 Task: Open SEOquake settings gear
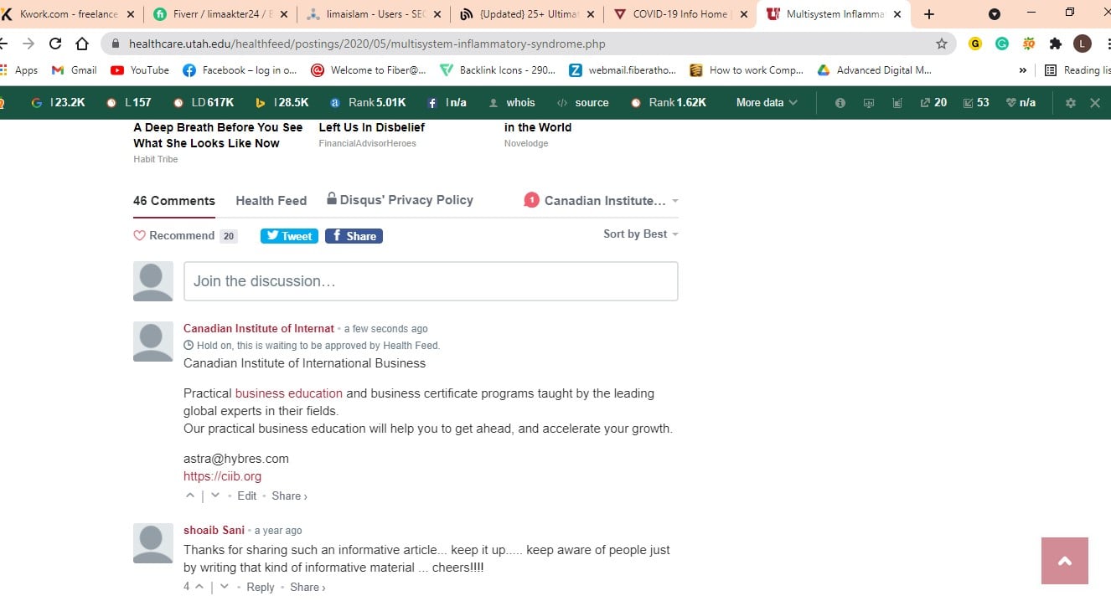point(1070,102)
